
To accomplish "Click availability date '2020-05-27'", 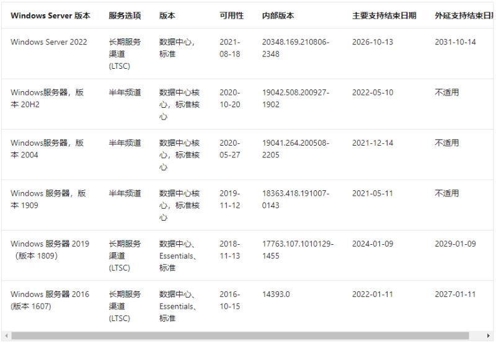I will point(230,149).
